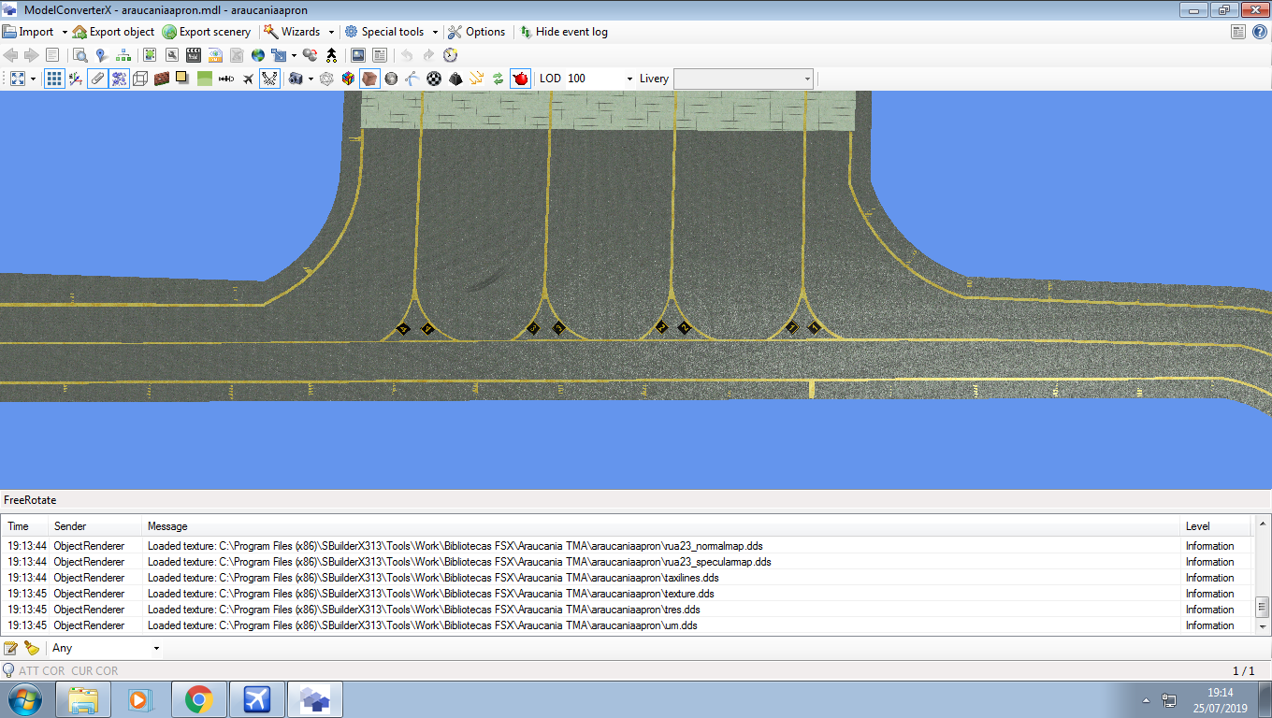
Task: Toggle the grid display button
Action: tap(54, 79)
